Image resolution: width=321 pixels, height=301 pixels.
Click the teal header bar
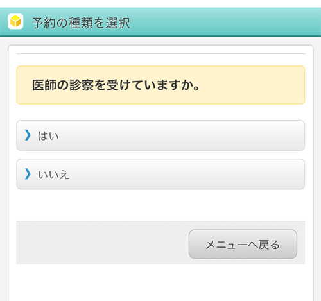160,22
